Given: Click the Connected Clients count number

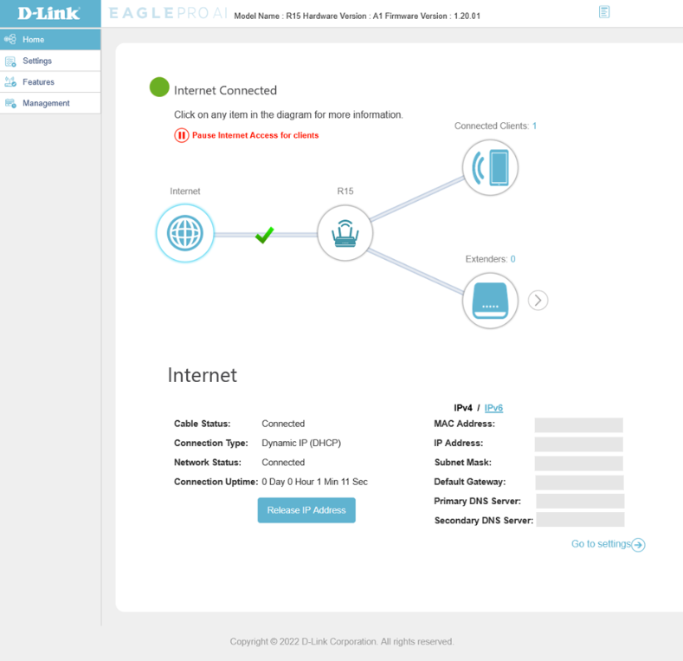Looking at the screenshot, I should point(534,126).
